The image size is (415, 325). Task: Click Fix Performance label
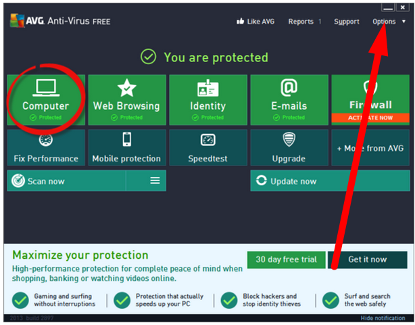click(x=46, y=159)
